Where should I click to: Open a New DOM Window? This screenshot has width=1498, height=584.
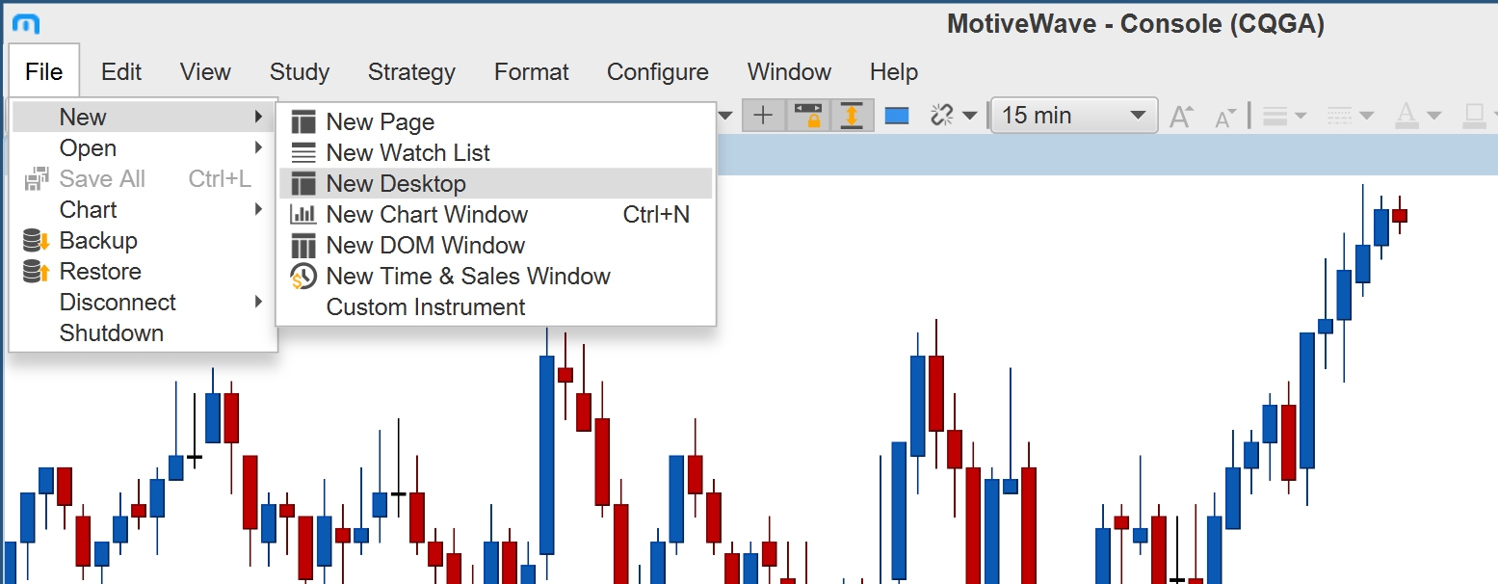pyautogui.click(x=496, y=246)
